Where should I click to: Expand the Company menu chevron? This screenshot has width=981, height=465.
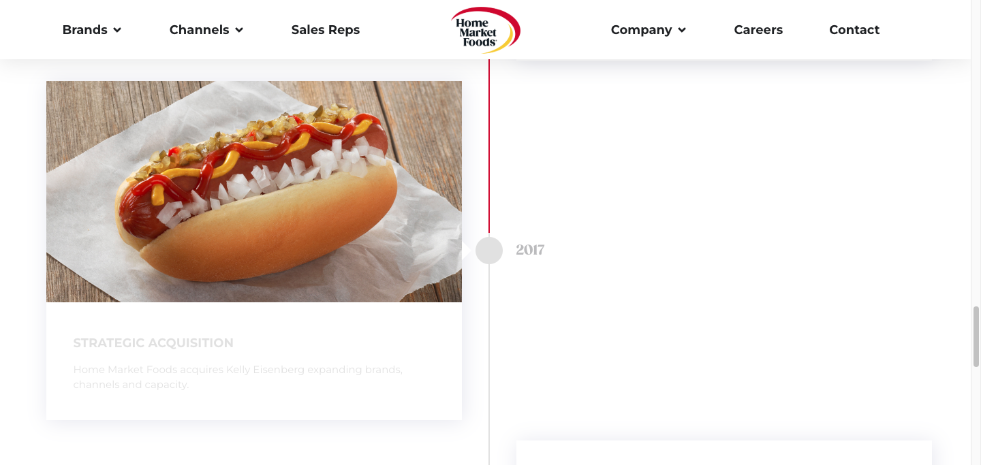(x=682, y=30)
